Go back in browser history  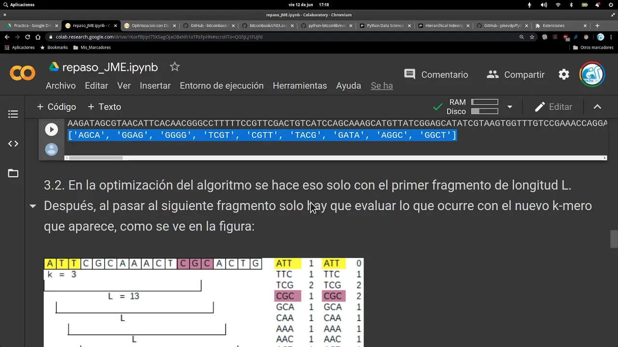7,37
